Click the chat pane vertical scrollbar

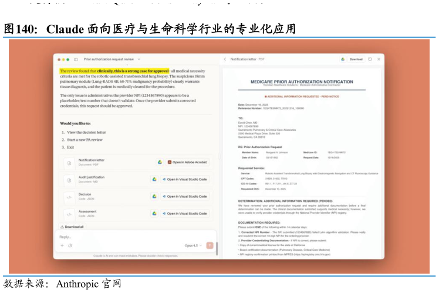217,248
